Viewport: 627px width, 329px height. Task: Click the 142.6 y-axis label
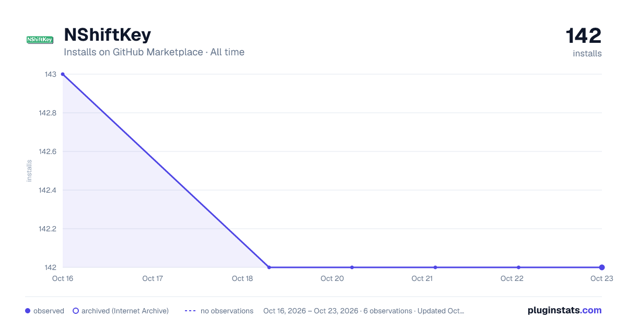click(48, 151)
